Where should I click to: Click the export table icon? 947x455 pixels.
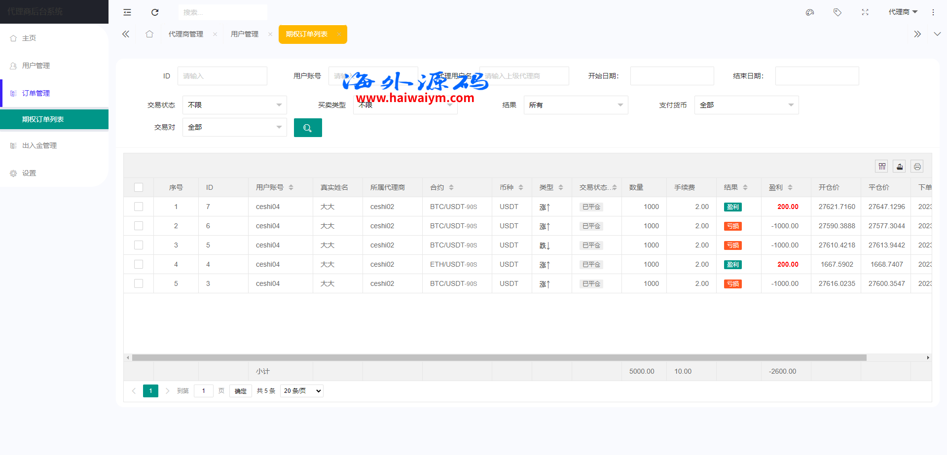tap(900, 167)
